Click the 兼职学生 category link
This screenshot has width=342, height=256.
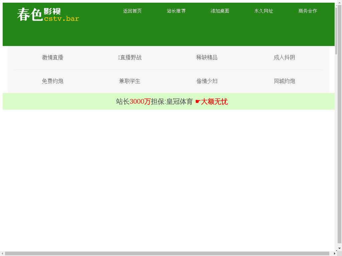130,81
